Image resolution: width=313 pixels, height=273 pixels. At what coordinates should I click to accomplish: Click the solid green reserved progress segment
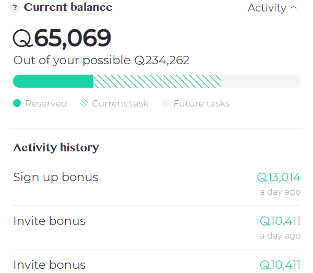coord(53,81)
